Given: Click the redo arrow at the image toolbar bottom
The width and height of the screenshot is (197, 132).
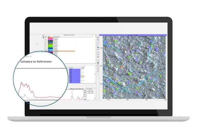Looking at the screenshot, I should click(x=98, y=75).
